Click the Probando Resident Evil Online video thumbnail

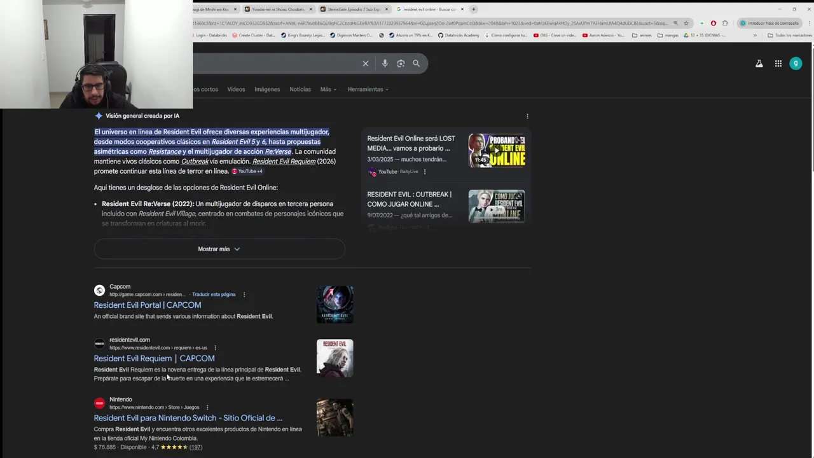tap(497, 151)
